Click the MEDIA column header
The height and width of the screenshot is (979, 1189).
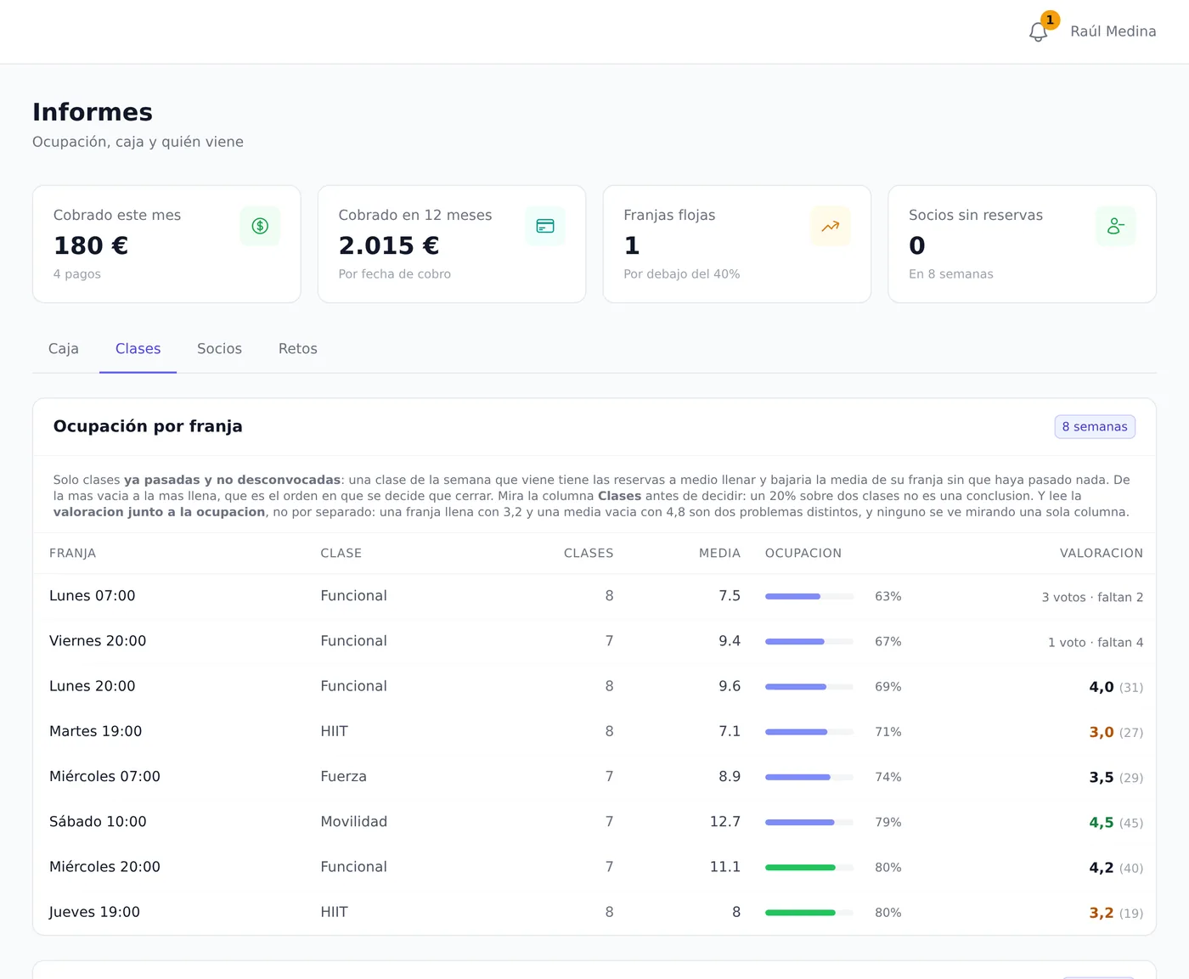(719, 554)
